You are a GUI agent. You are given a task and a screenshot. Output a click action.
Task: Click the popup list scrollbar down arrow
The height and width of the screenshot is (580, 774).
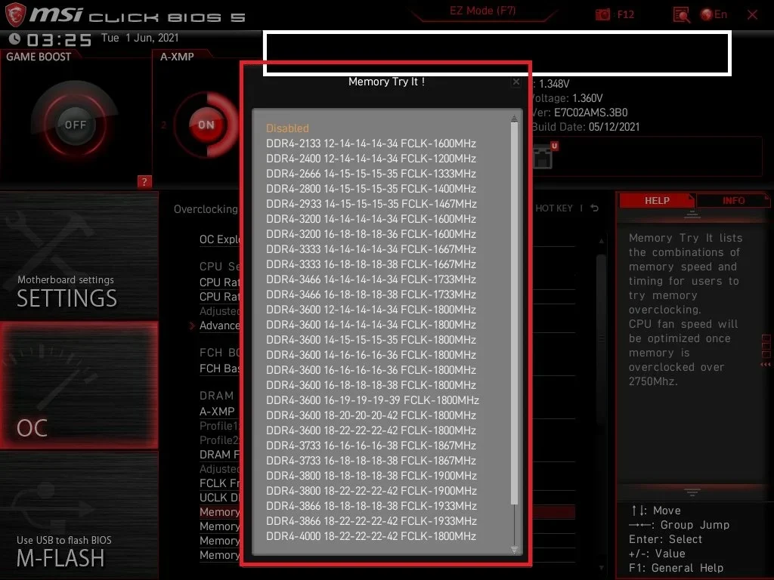(x=515, y=550)
